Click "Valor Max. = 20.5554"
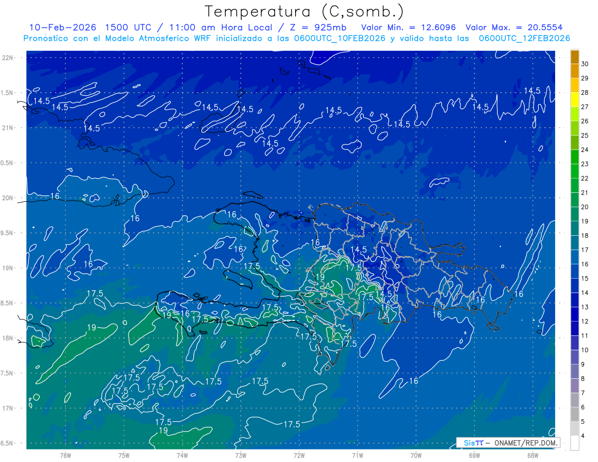The width and height of the screenshot is (598, 462). pos(514,27)
